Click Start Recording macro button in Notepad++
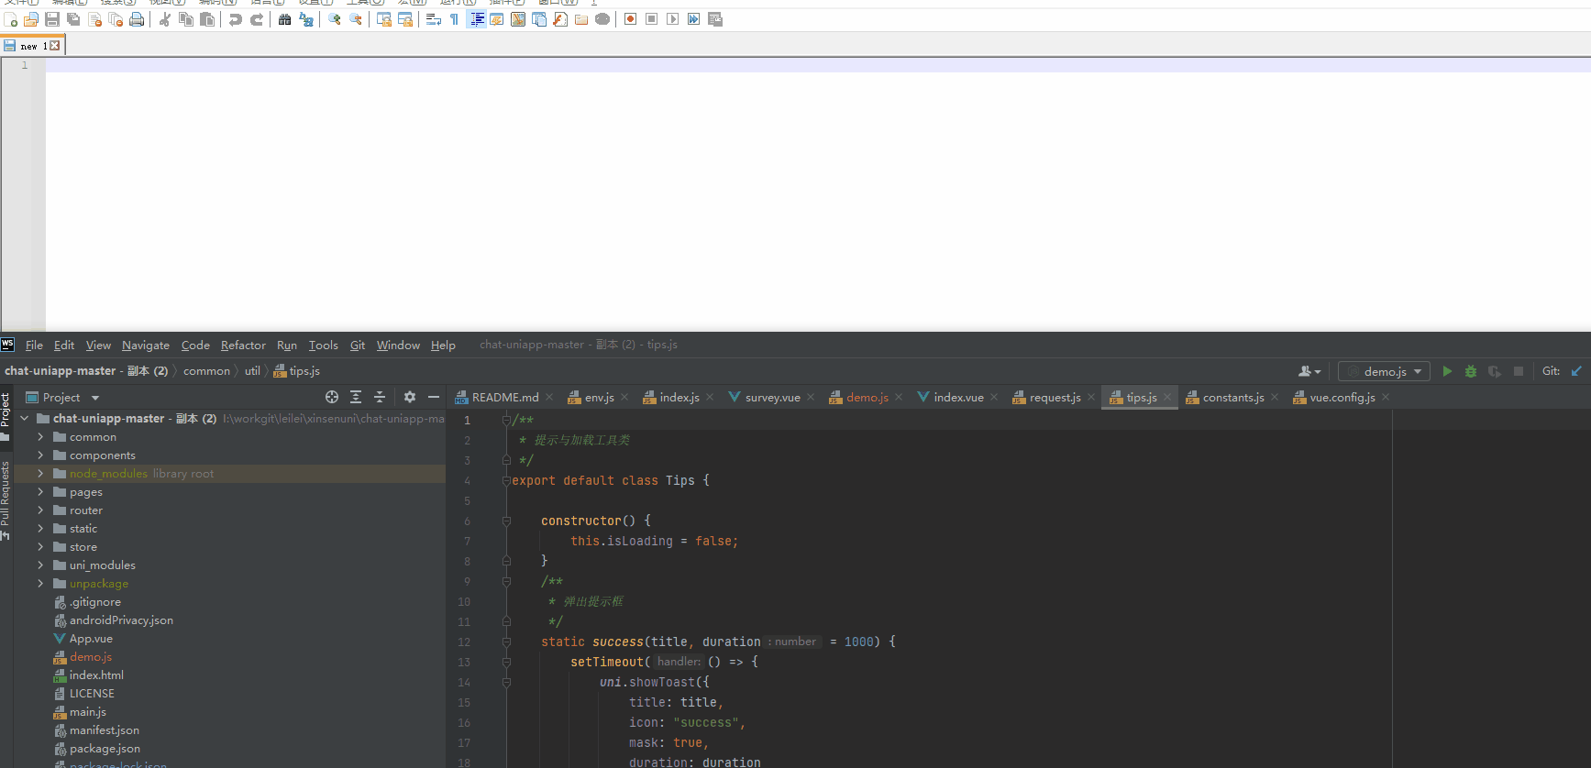This screenshot has height=768, width=1591. pyautogui.click(x=631, y=19)
